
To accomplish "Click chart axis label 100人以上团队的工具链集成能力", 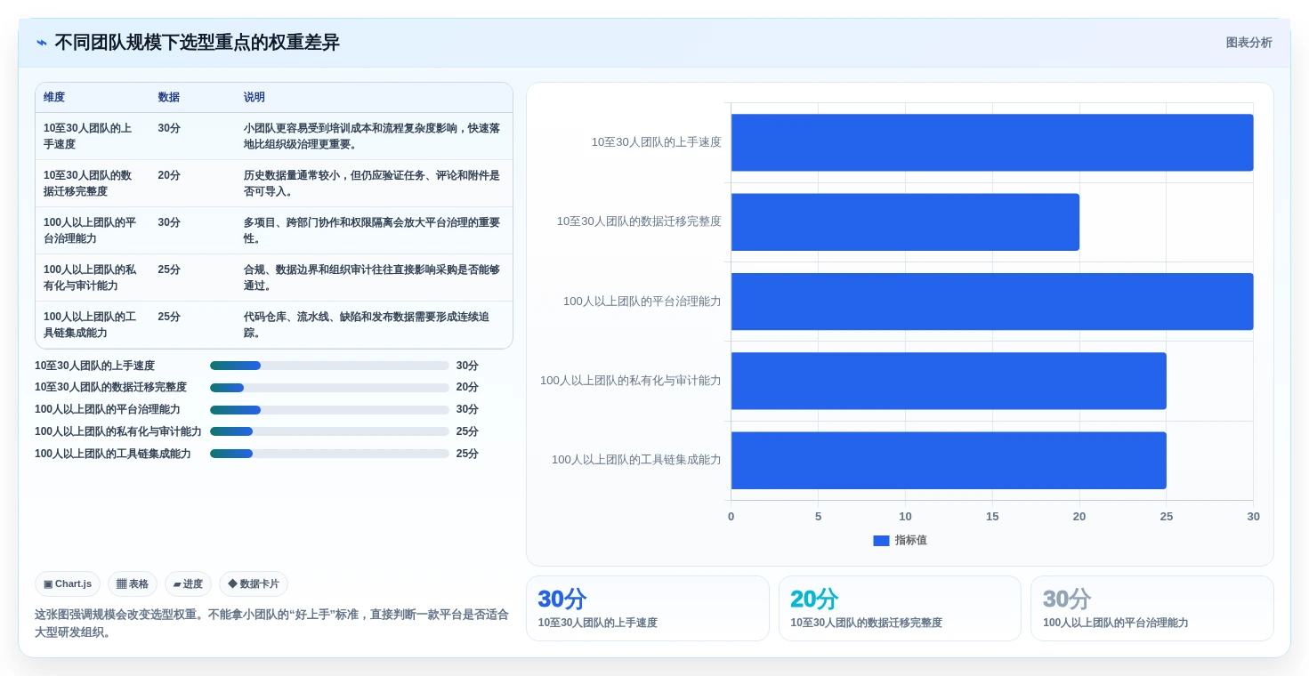I will [636, 460].
